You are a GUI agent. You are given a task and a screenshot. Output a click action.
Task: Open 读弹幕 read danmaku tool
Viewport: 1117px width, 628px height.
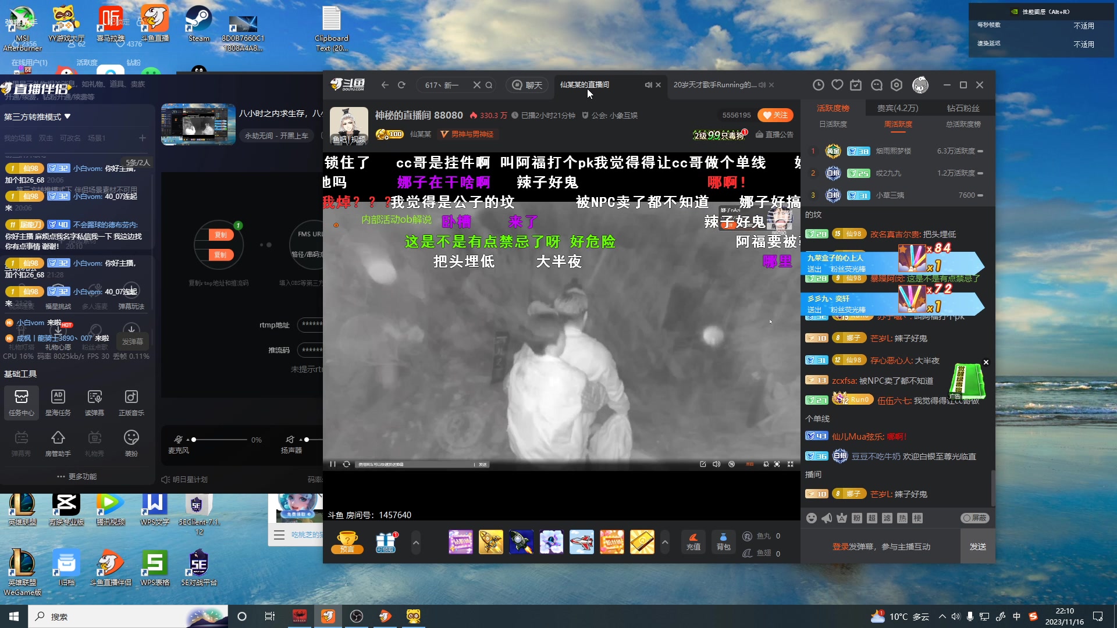click(x=95, y=402)
